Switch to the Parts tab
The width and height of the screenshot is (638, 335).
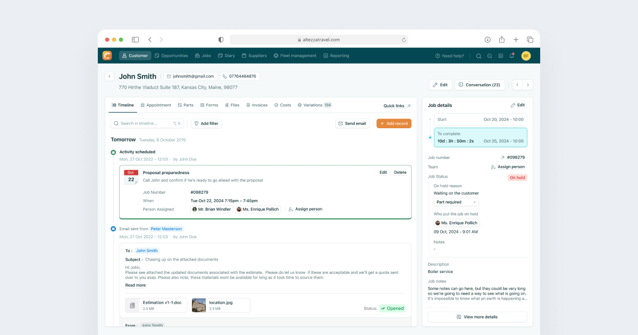click(x=186, y=105)
